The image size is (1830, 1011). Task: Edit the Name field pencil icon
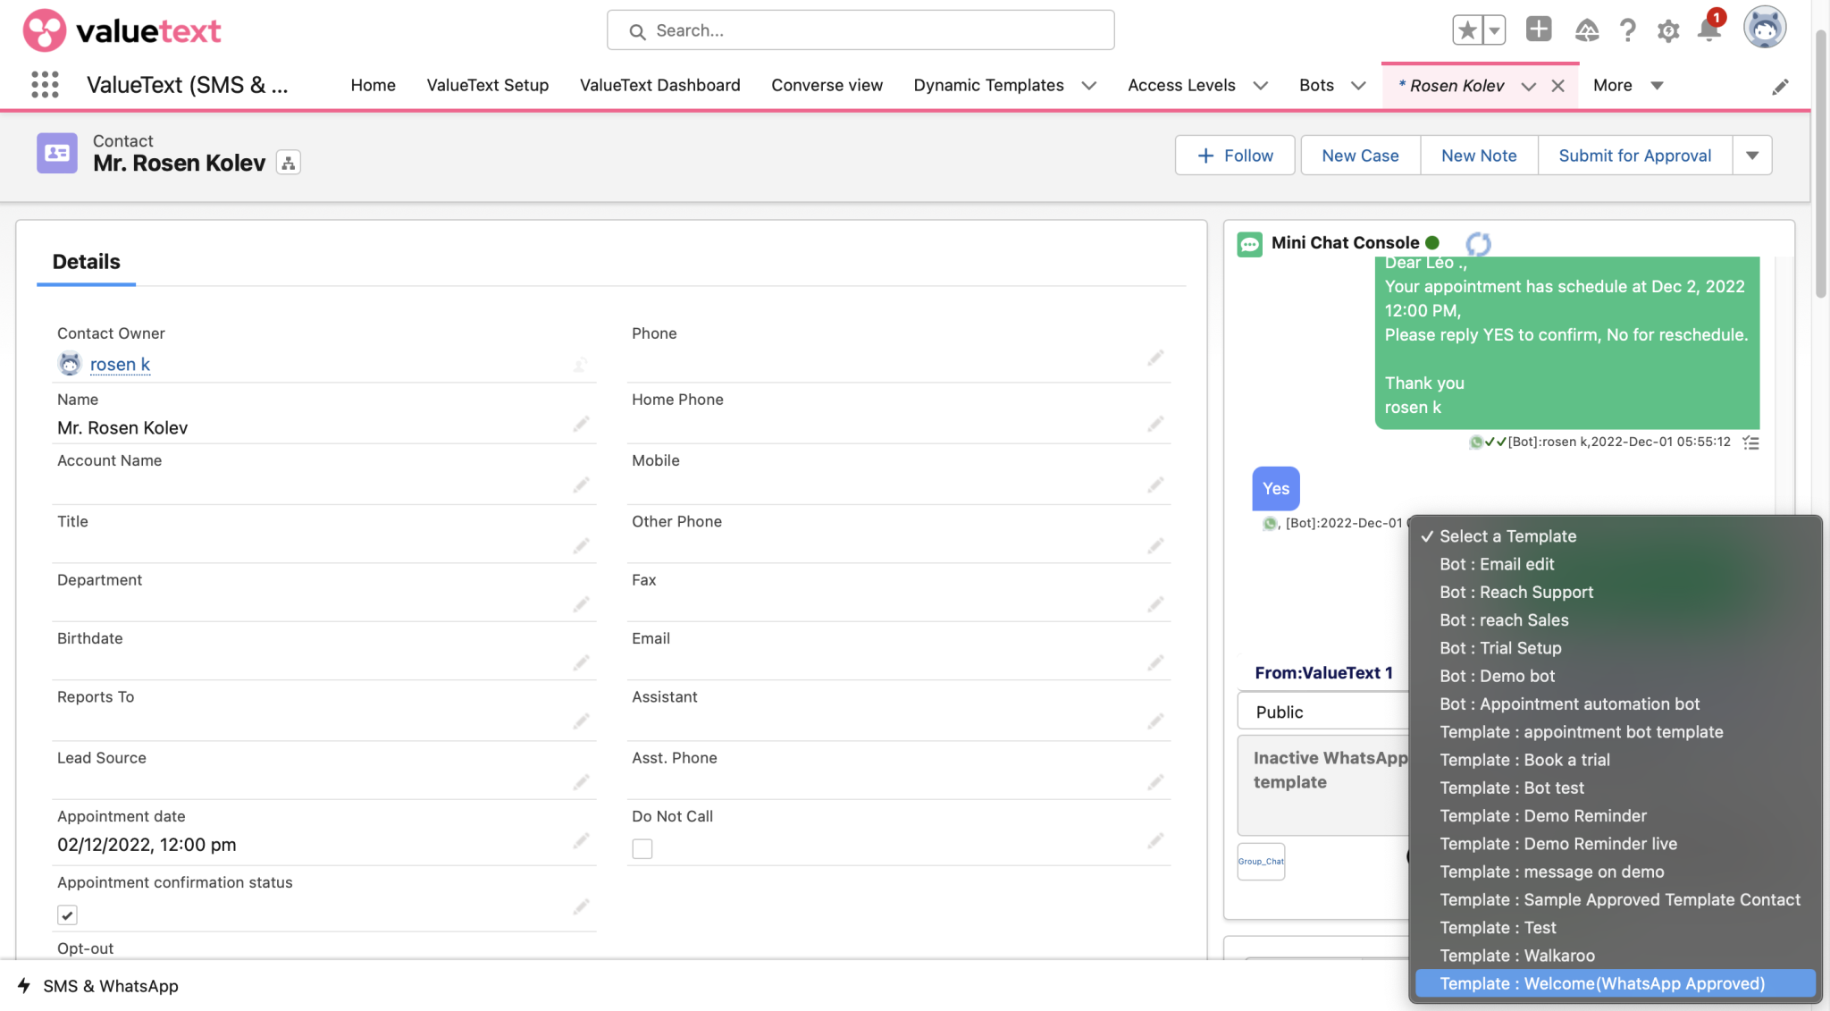[x=582, y=424]
